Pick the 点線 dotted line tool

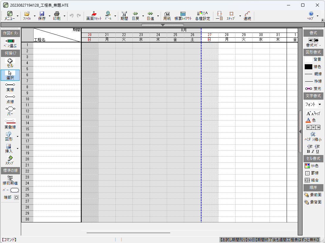coord(10,99)
